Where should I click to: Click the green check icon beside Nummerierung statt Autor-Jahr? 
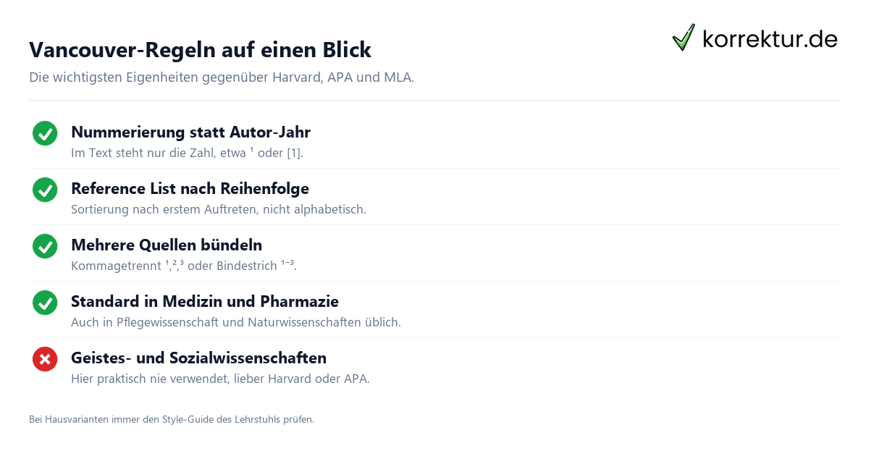pos(45,134)
